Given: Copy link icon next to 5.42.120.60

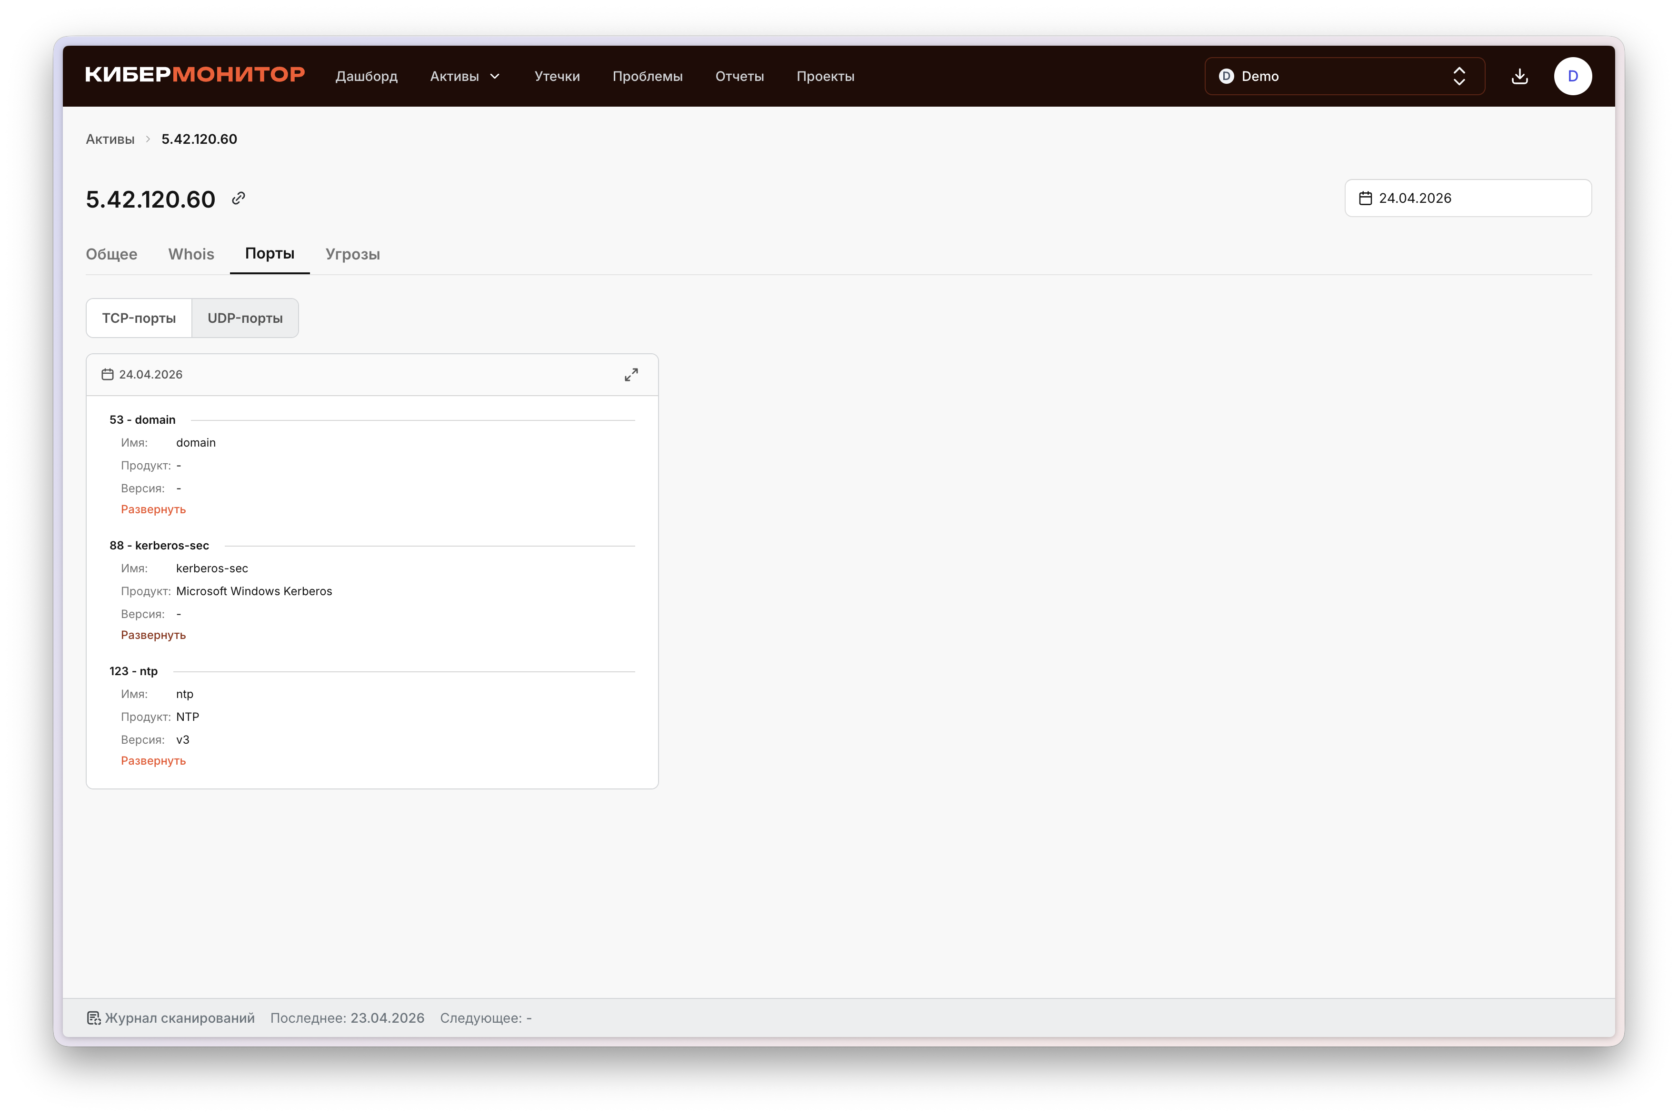Looking at the screenshot, I should coord(239,198).
